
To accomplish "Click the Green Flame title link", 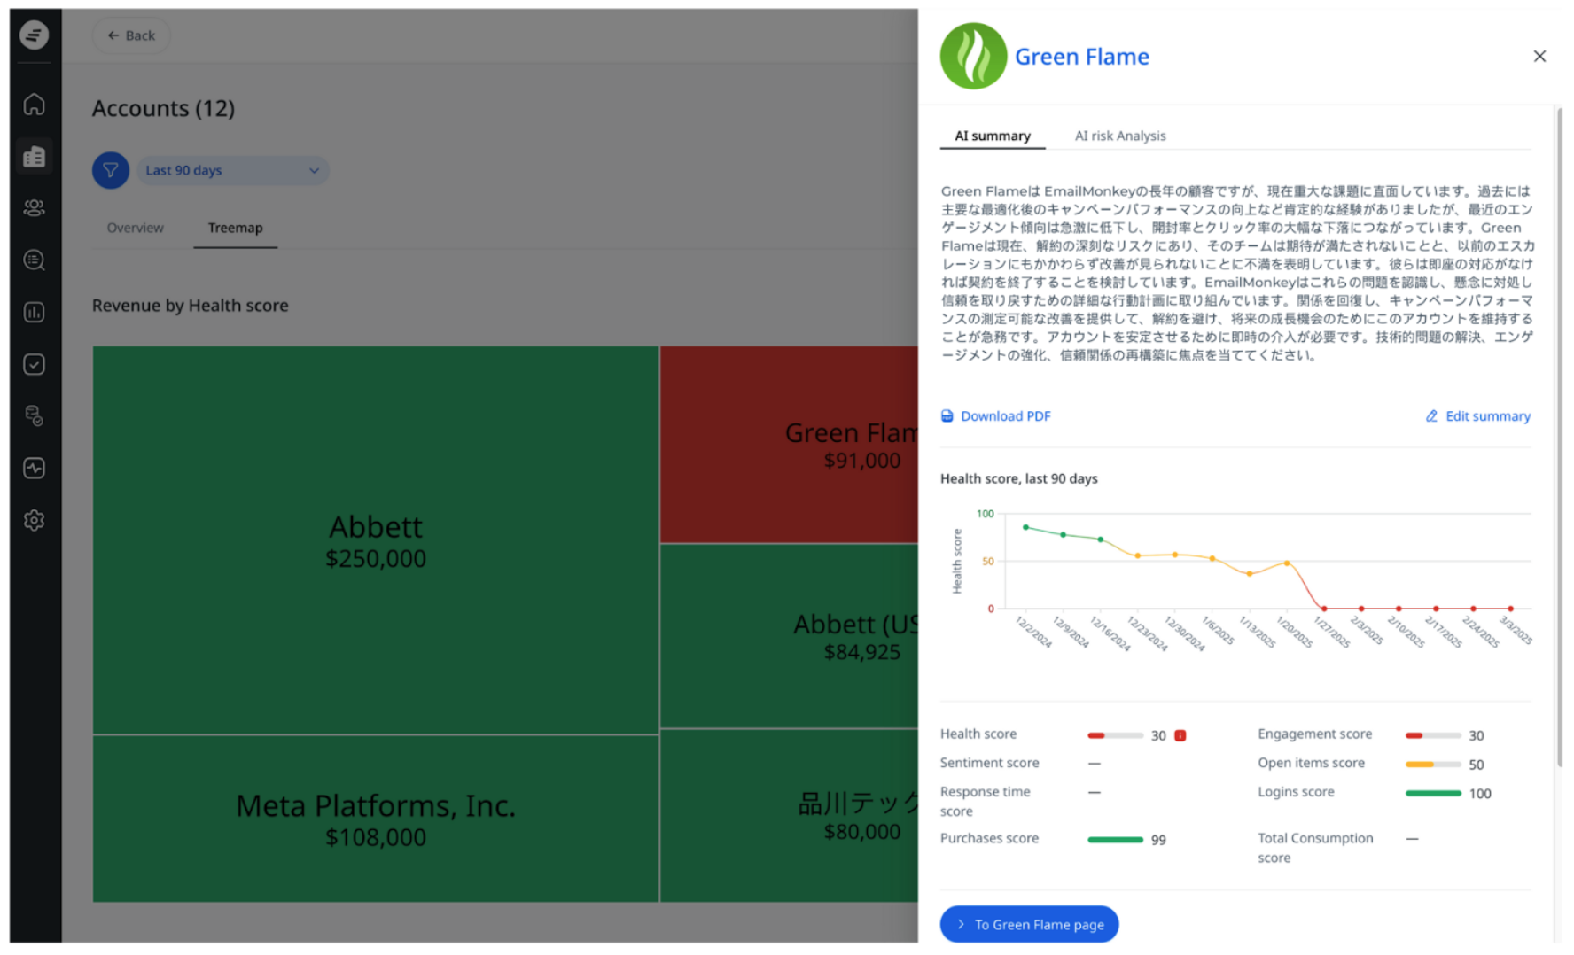I will [x=1082, y=57].
